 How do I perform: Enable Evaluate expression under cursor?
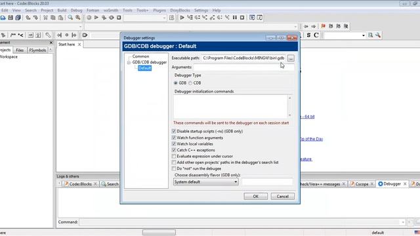[174, 156]
